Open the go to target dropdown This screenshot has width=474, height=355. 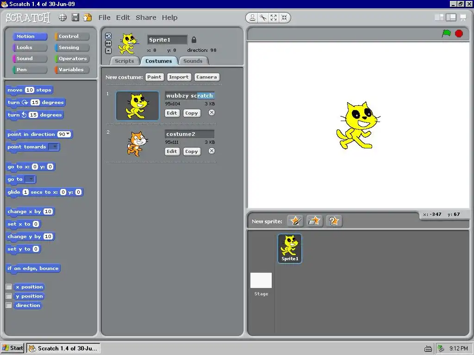coord(30,179)
